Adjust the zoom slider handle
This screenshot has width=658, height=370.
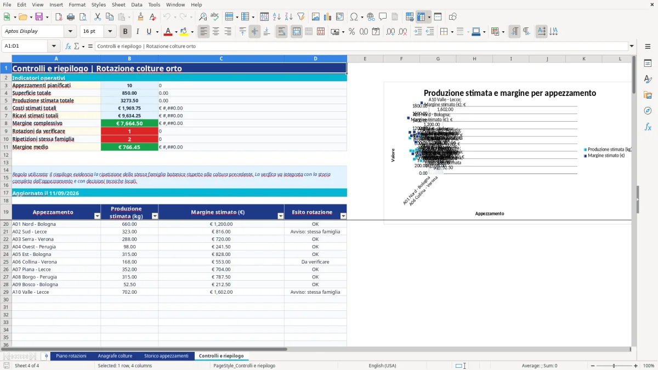(x=614, y=366)
